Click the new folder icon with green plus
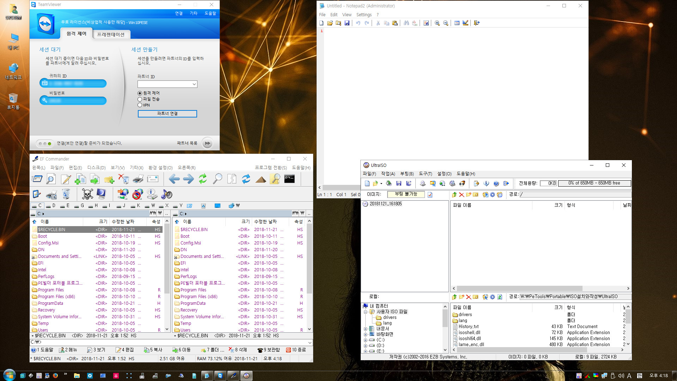Screen dimensions: 677x381 [x=109, y=179]
